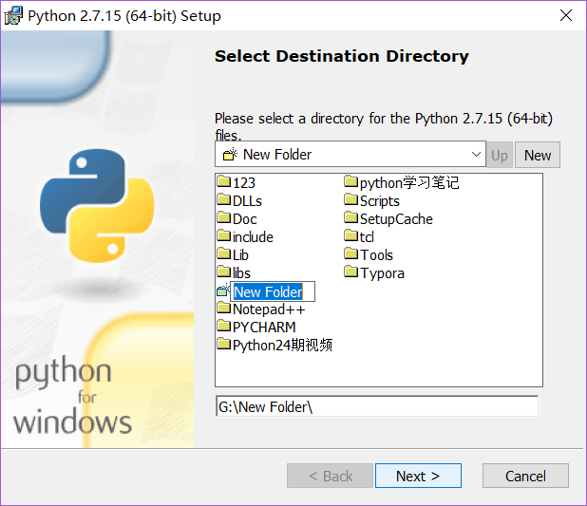Click the Scripts folder icon

(x=351, y=199)
